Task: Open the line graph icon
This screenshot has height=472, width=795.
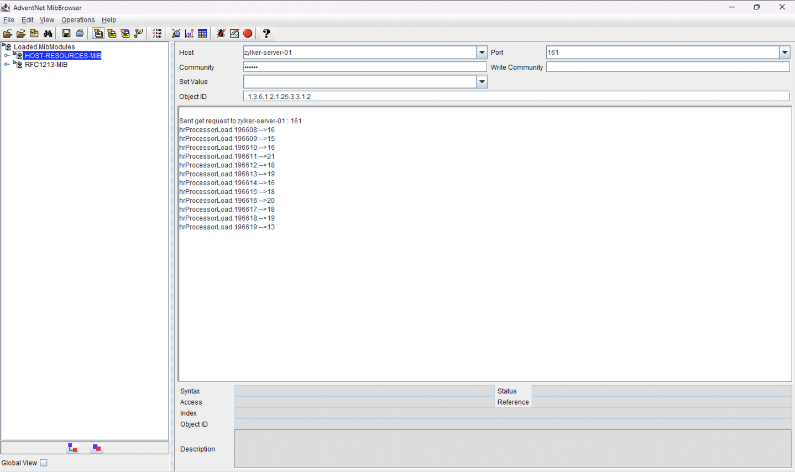Action: [x=189, y=34]
